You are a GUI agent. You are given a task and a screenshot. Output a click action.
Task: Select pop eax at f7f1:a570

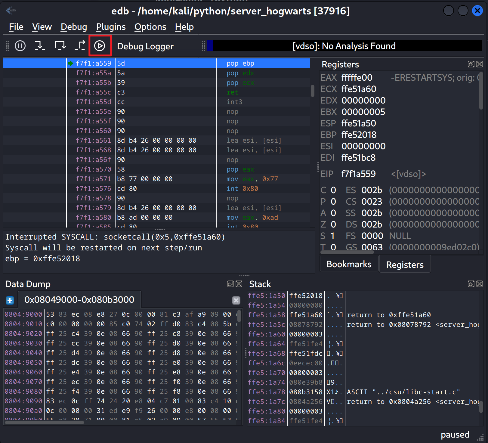[x=156, y=169]
